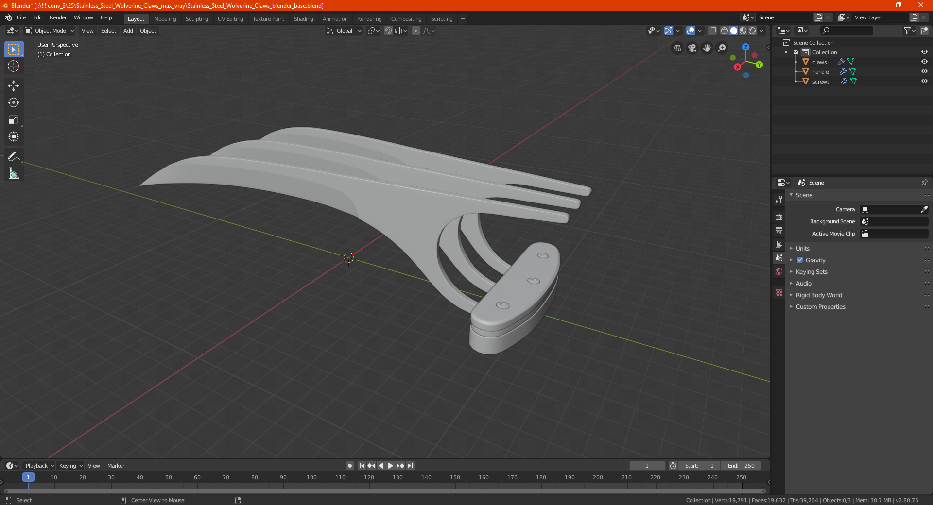Toggle X-ray display mode
The image size is (933, 505).
[712, 31]
